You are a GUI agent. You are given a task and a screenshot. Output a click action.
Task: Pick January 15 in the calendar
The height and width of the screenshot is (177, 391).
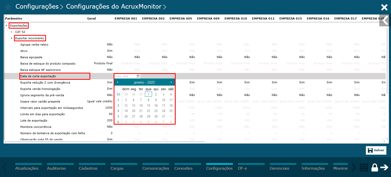pyautogui.click(x=148, y=106)
